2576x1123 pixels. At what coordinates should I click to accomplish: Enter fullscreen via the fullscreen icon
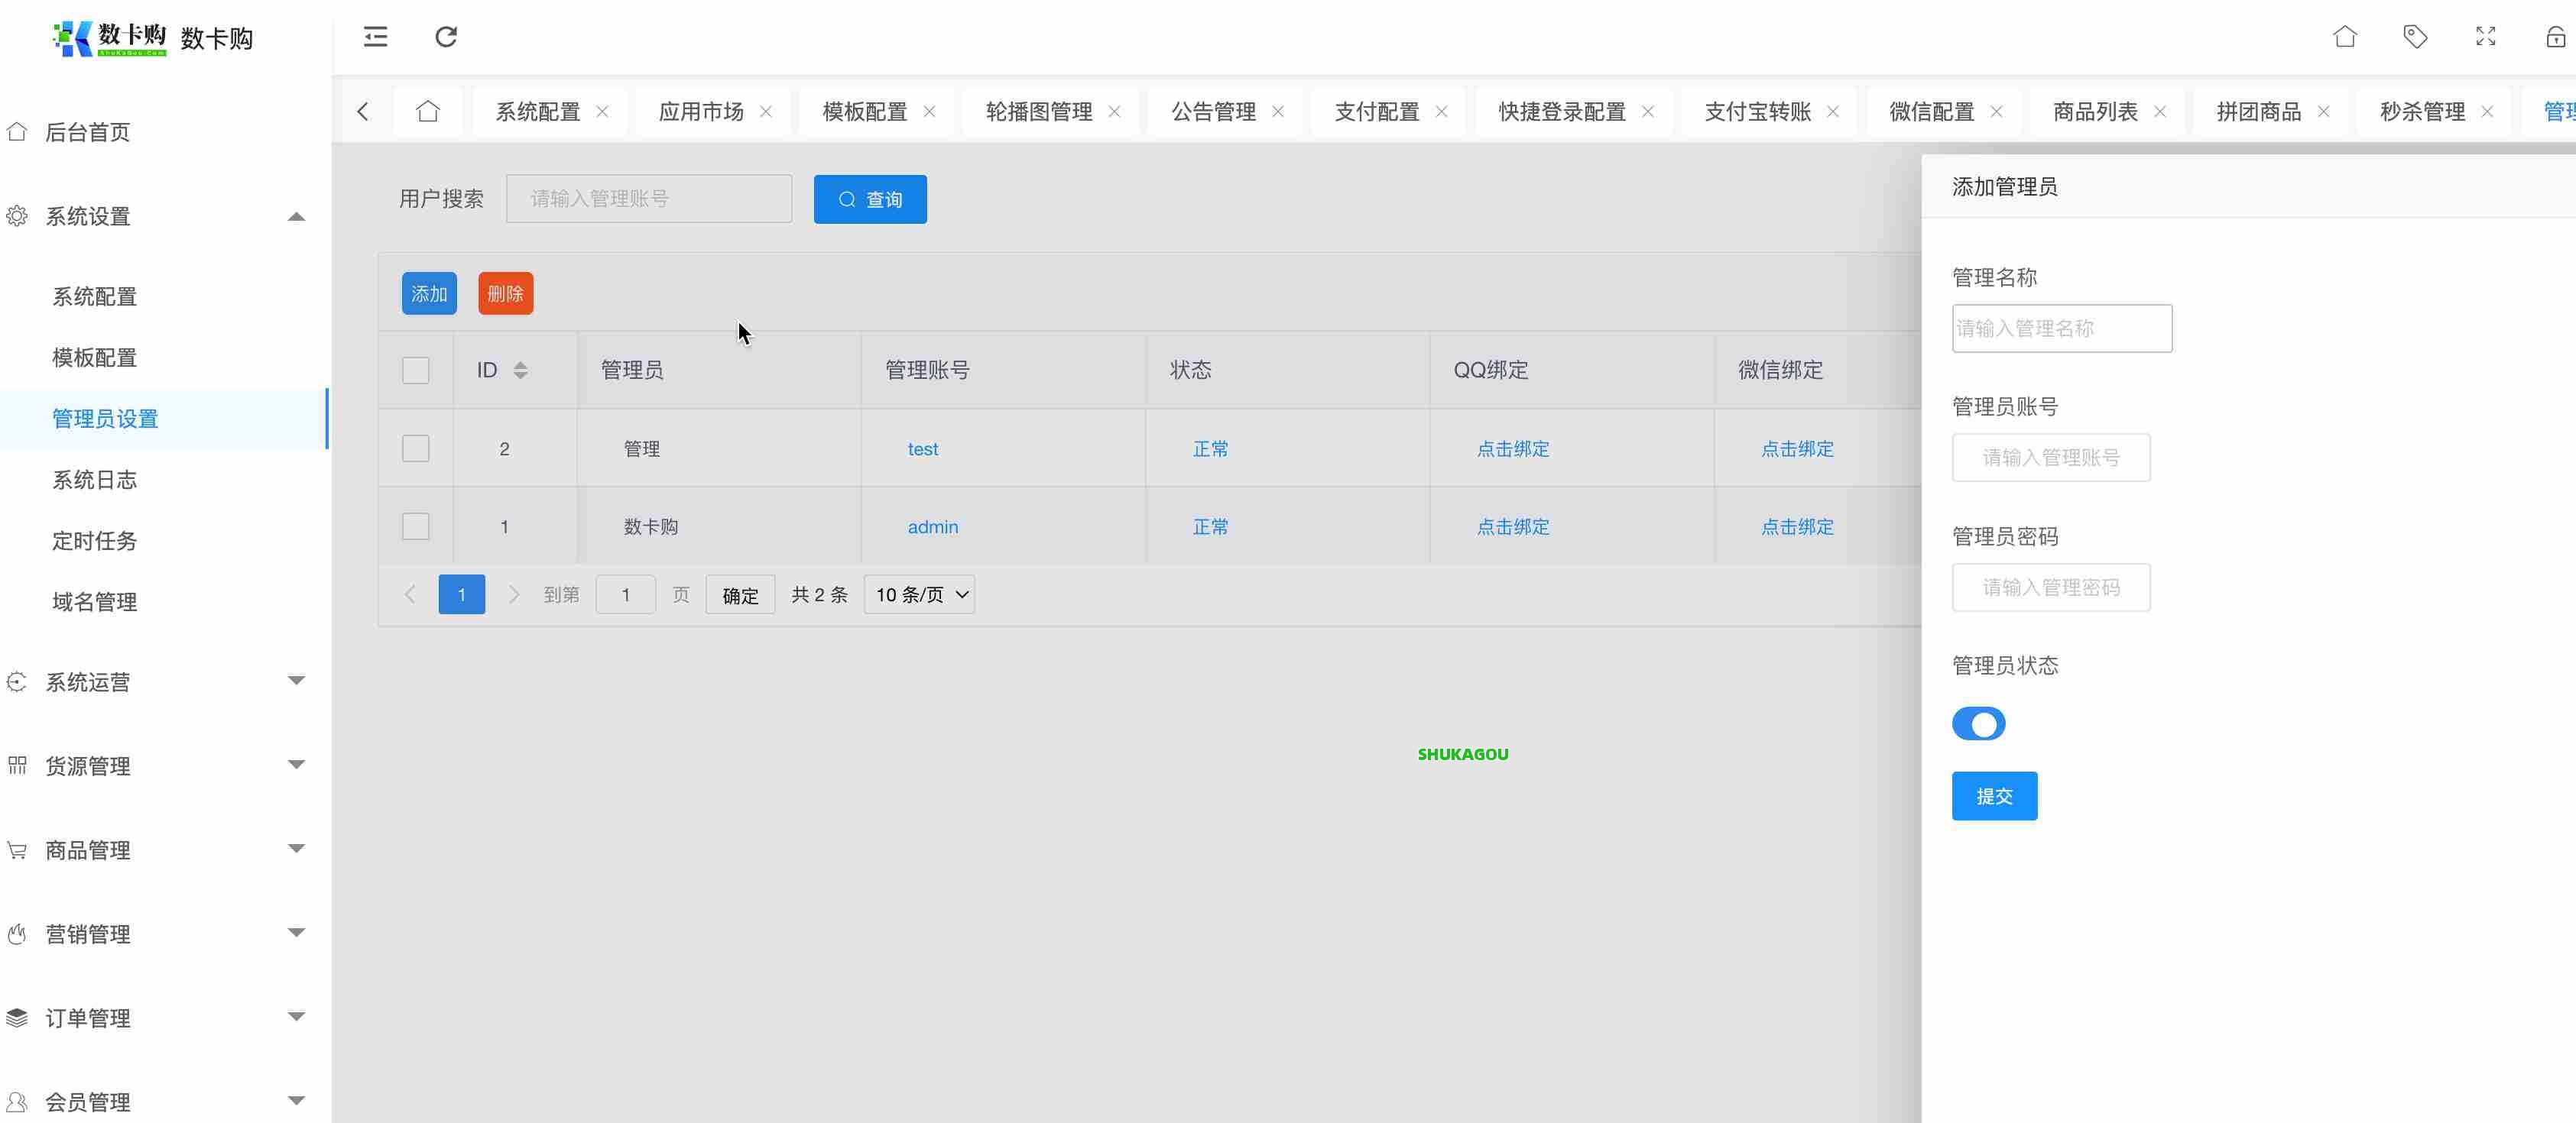click(x=2485, y=37)
